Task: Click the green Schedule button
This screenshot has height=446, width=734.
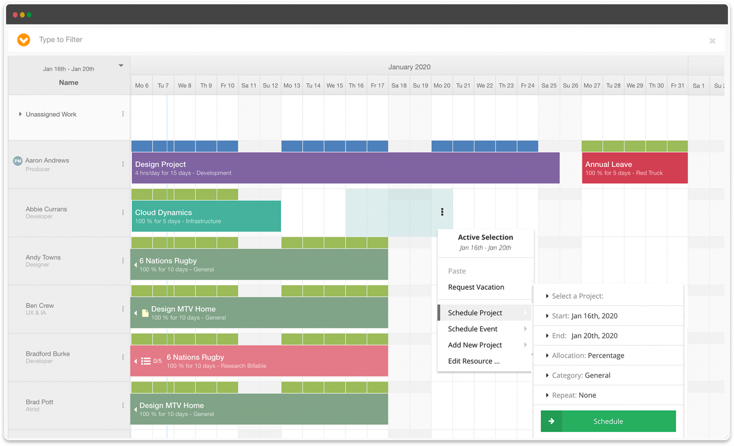Action: [608, 421]
